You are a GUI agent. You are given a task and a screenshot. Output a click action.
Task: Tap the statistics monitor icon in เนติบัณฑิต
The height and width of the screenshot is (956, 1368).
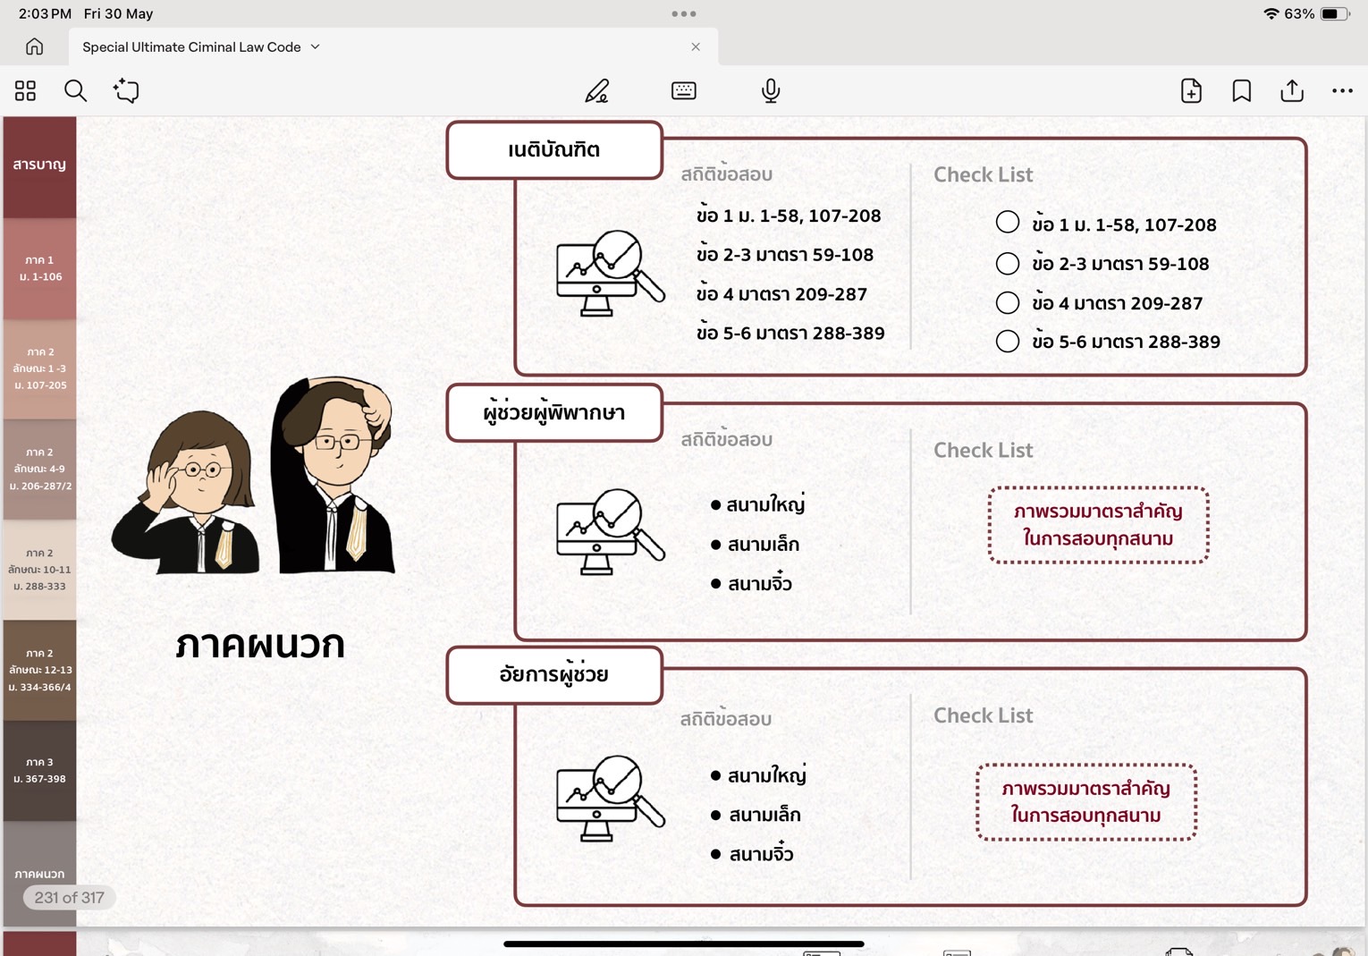(x=610, y=274)
